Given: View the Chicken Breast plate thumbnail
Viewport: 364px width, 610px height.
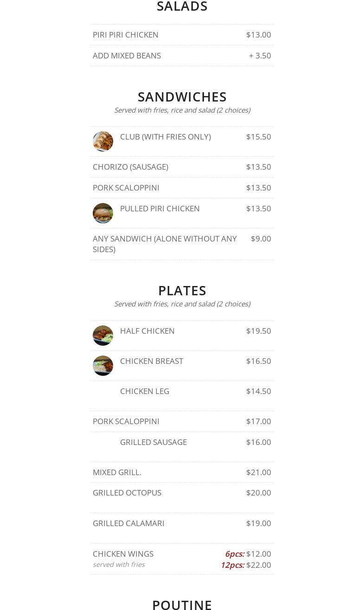Looking at the screenshot, I should tap(103, 366).
